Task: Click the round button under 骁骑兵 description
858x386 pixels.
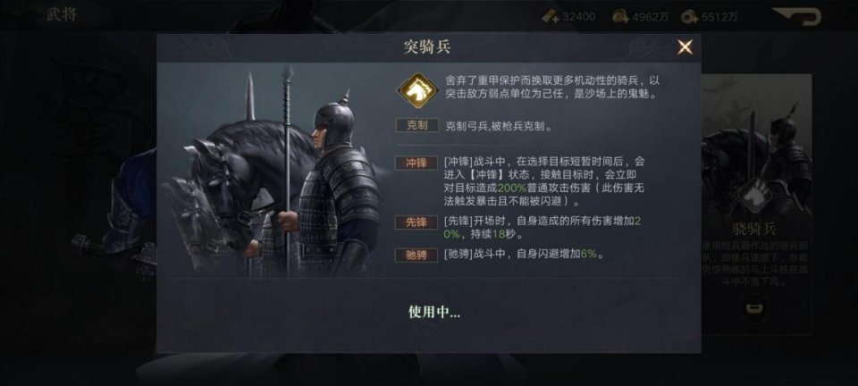Action: [x=756, y=308]
